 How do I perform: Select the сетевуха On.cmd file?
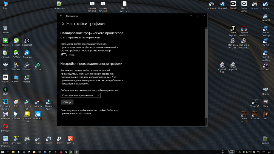coord(103,7)
